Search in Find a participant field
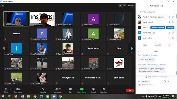 click(156, 12)
